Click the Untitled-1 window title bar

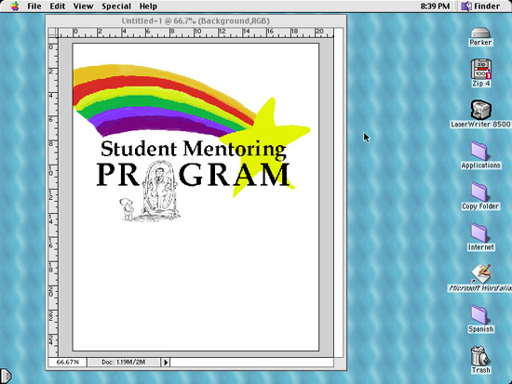pos(195,20)
